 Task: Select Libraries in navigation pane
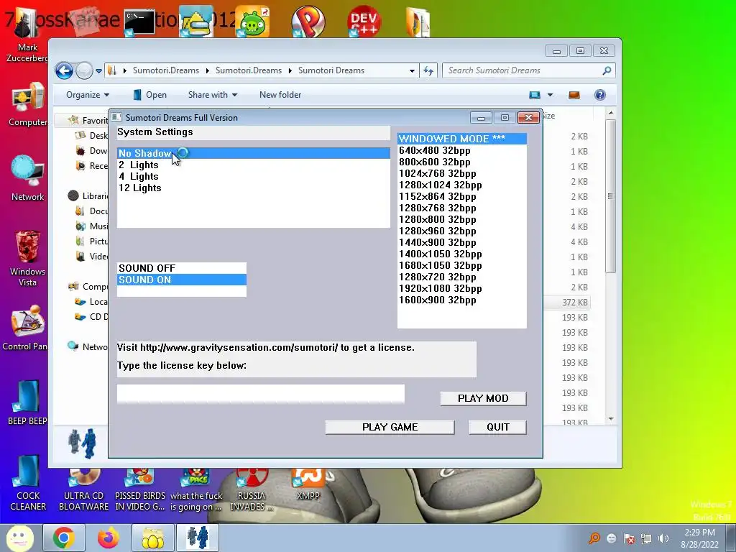point(88,195)
